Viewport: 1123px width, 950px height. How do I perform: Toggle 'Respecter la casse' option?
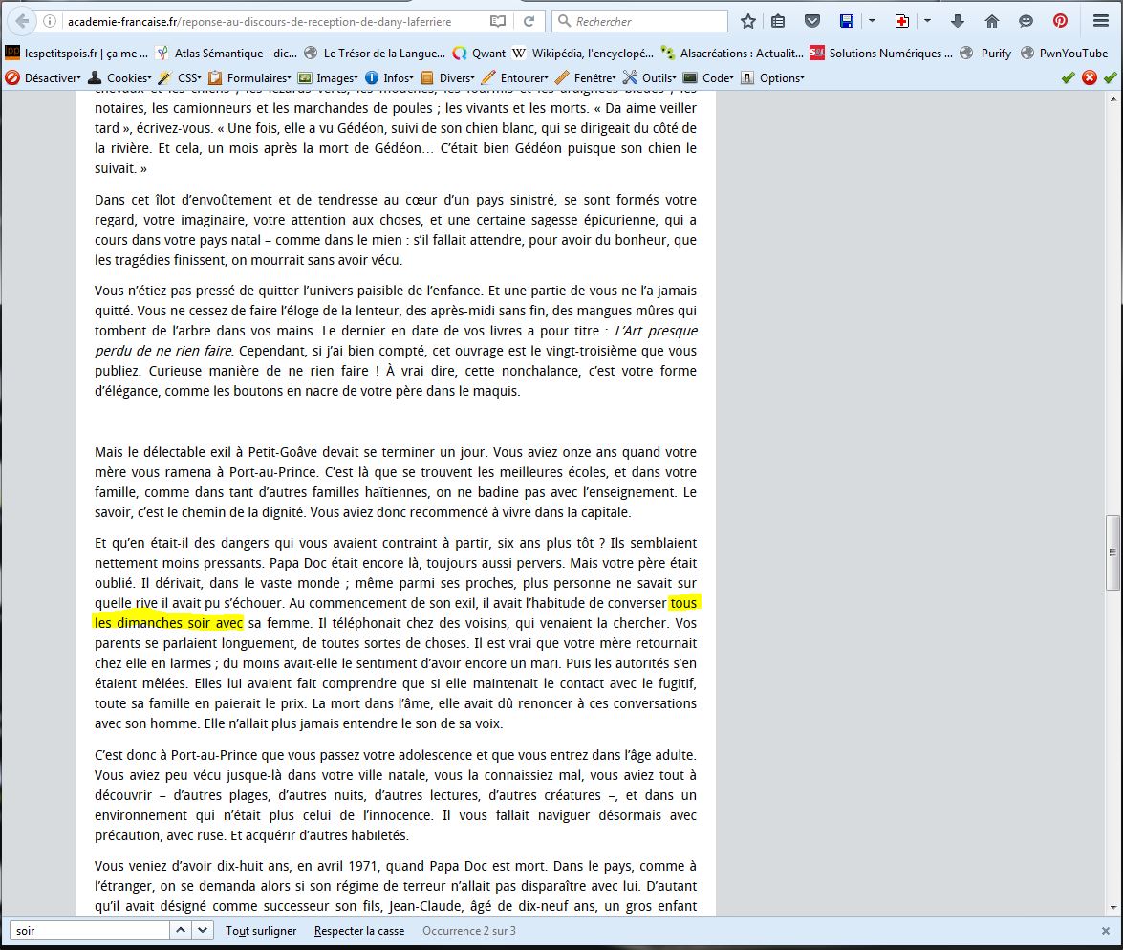pyautogui.click(x=358, y=930)
